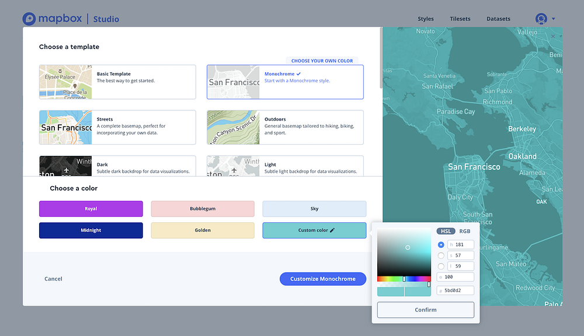Click the Richmond map label
This screenshot has width=584, height=336.
pos(497,102)
